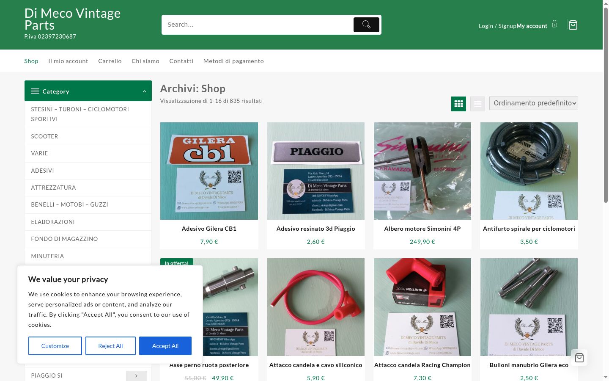Image resolution: width=609 pixels, height=381 pixels.
Task: Click the Attacco candela e cavo siliconico title
Action: (316, 365)
